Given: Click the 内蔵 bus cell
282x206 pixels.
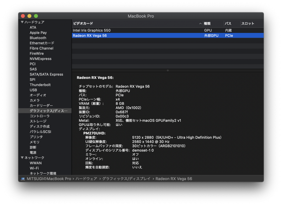Looking at the screenshot, I should 228,30.
